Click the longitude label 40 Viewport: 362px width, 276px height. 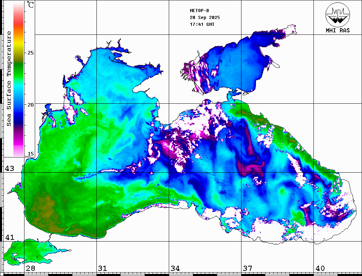320,268
